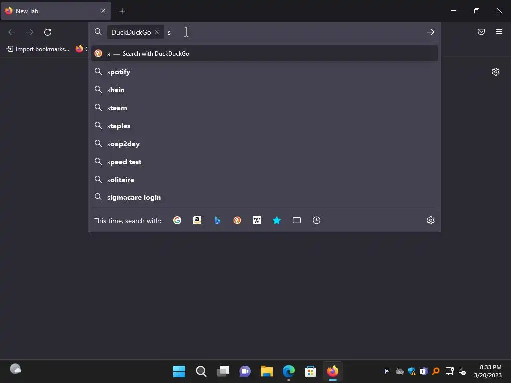Close the New Tab tab
The image size is (511, 383).
click(x=103, y=11)
